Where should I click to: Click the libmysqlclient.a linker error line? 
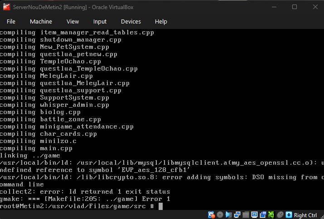tap(162, 162)
